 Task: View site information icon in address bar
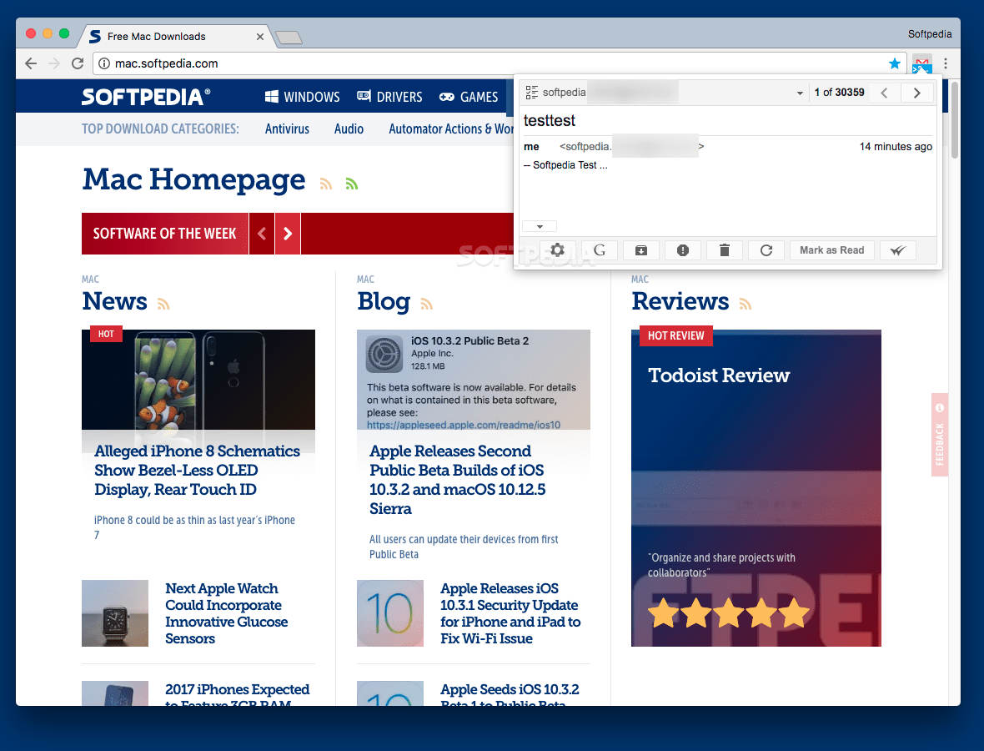click(x=104, y=63)
